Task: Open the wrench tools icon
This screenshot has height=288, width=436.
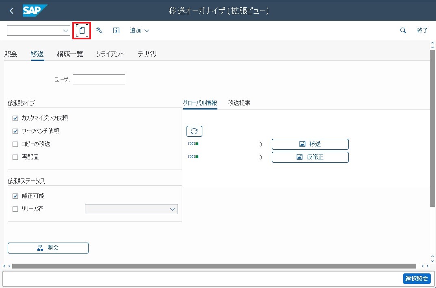Action: [x=99, y=30]
